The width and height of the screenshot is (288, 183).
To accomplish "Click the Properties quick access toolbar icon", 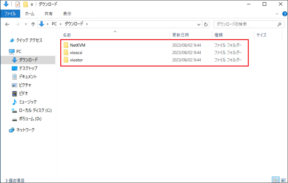I will [18, 4].
